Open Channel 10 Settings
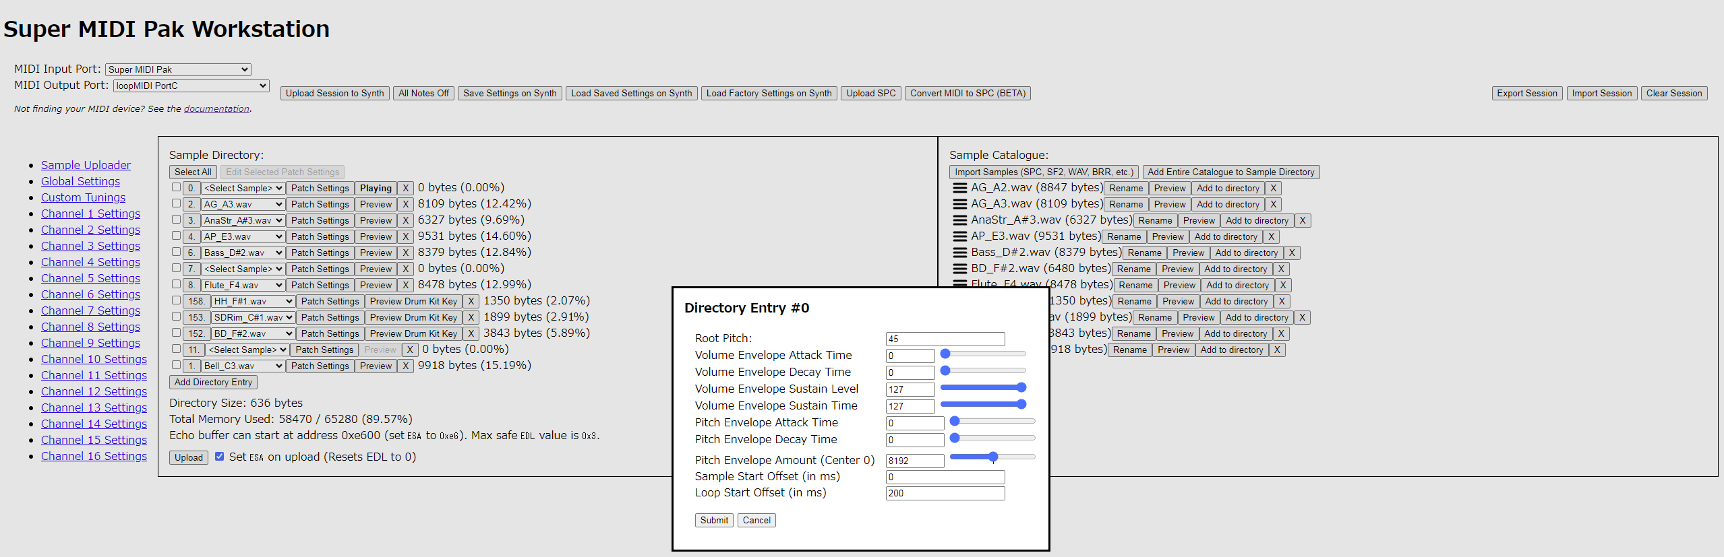 tap(94, 359)
